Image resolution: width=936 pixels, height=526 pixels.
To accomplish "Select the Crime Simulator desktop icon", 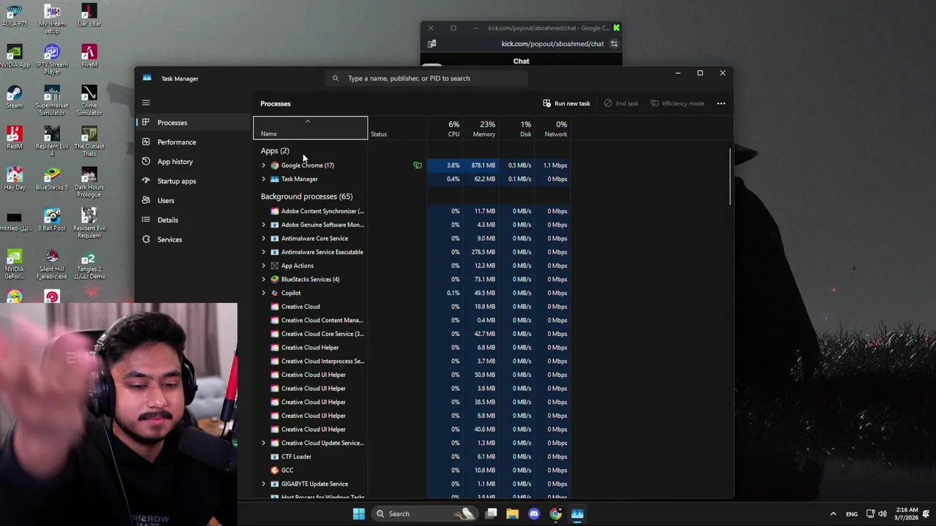I will (89, 100).
